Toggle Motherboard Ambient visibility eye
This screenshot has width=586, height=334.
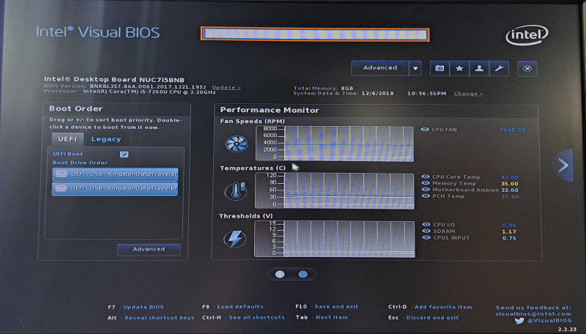tap(426, 190)
